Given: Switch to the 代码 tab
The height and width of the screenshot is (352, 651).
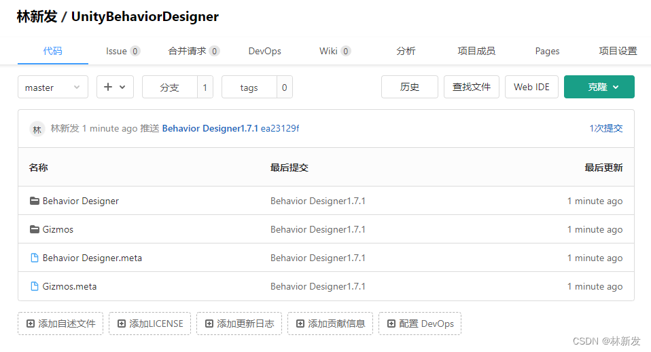Looking at the screenshot, I should click(x=53, y=51).
